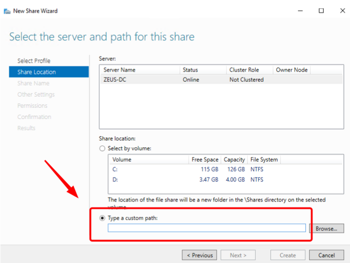Select the 'Type a custom path' radio button

pos(102,218)
